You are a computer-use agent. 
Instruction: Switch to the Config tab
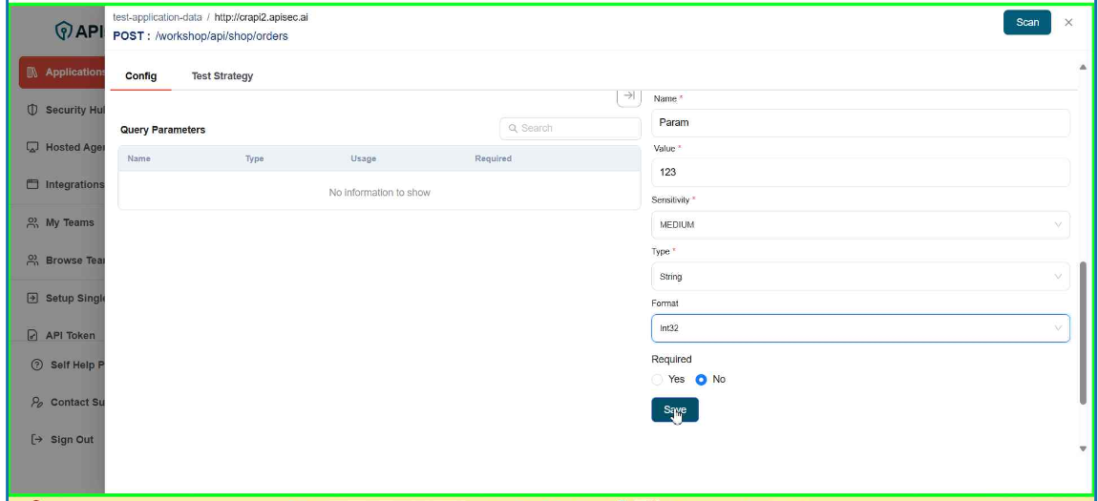141,76
